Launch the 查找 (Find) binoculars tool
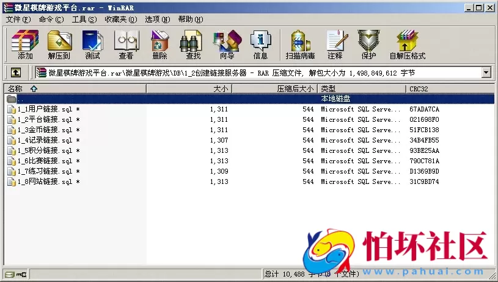This screenshot has height=282, width=498. [x=193, y=44]
